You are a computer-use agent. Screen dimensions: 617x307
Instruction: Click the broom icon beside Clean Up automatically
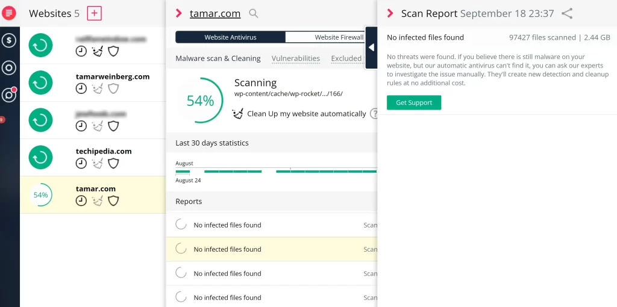(x=237, y=114)
